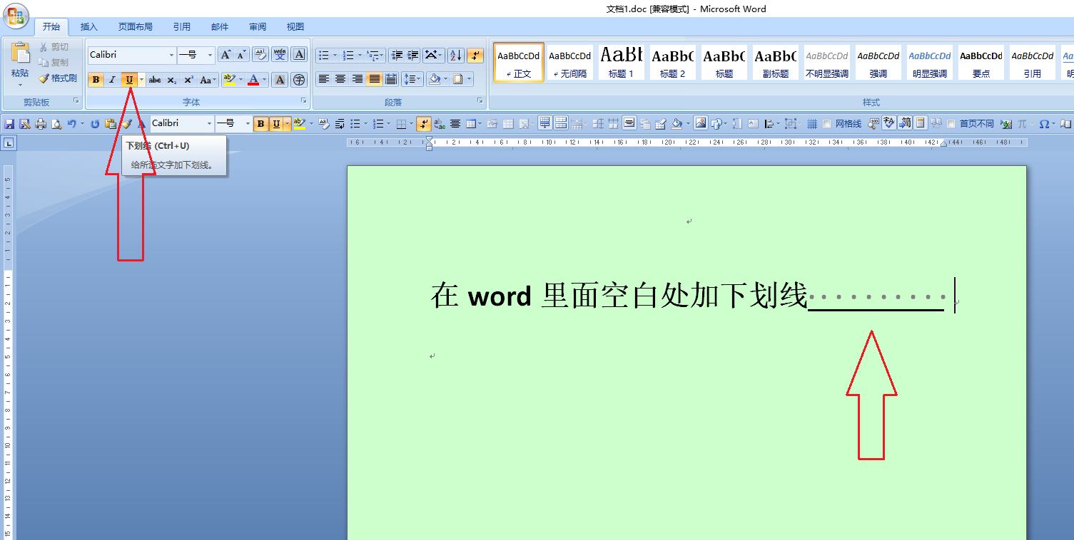Click the Quick Print printer icon
Viewport: 1074px width, 540px height.
[x=41, y=123]
